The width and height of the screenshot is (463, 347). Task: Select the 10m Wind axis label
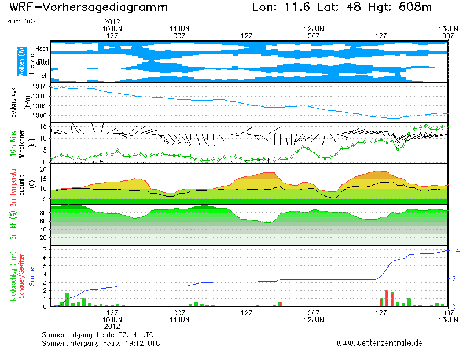tap(13, 143)
